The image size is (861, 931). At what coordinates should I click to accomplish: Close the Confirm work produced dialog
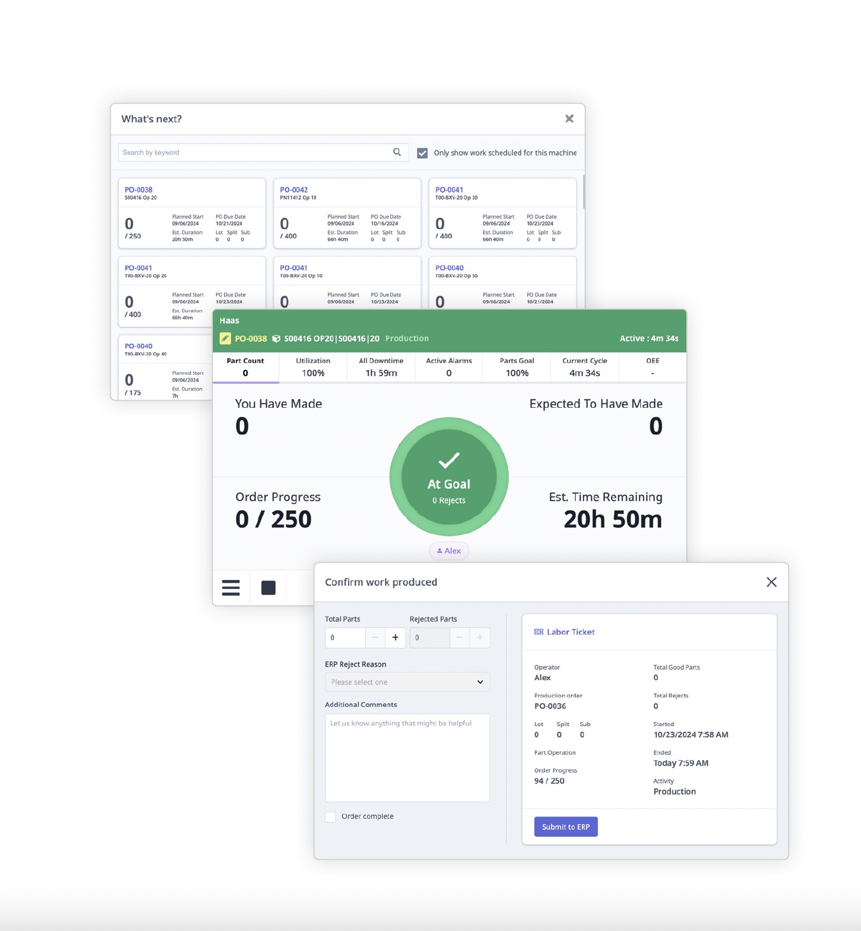point(771,582)
